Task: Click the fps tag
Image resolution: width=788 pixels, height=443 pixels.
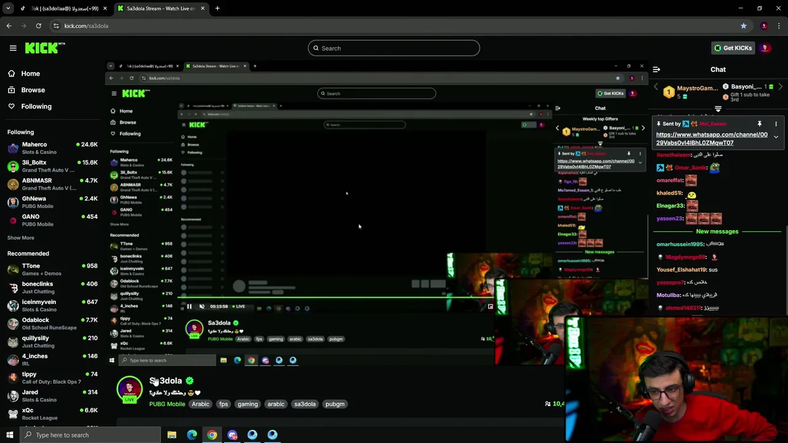Action: point(223,404)
